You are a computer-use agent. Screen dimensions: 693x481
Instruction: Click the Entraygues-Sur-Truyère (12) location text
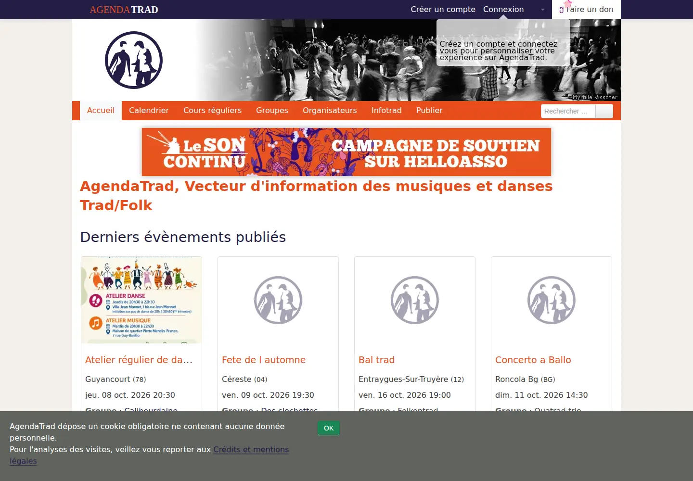[411, 379]
